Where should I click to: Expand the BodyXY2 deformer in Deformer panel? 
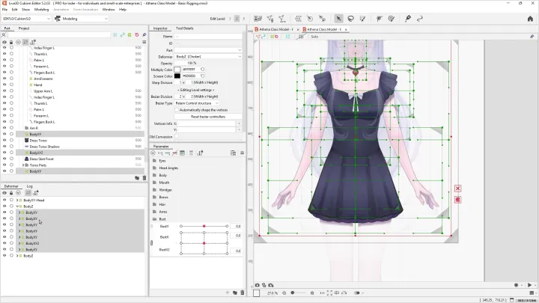click(19, 243)
